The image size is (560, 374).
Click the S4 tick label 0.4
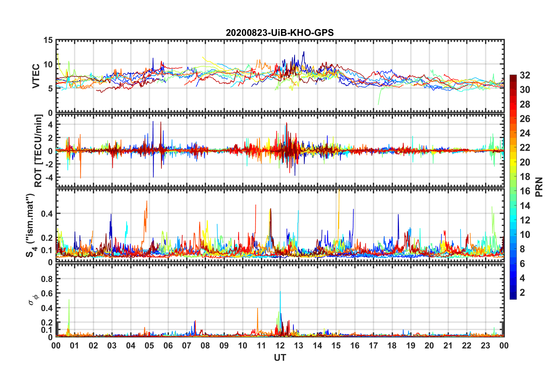click(x=47, y=214)
